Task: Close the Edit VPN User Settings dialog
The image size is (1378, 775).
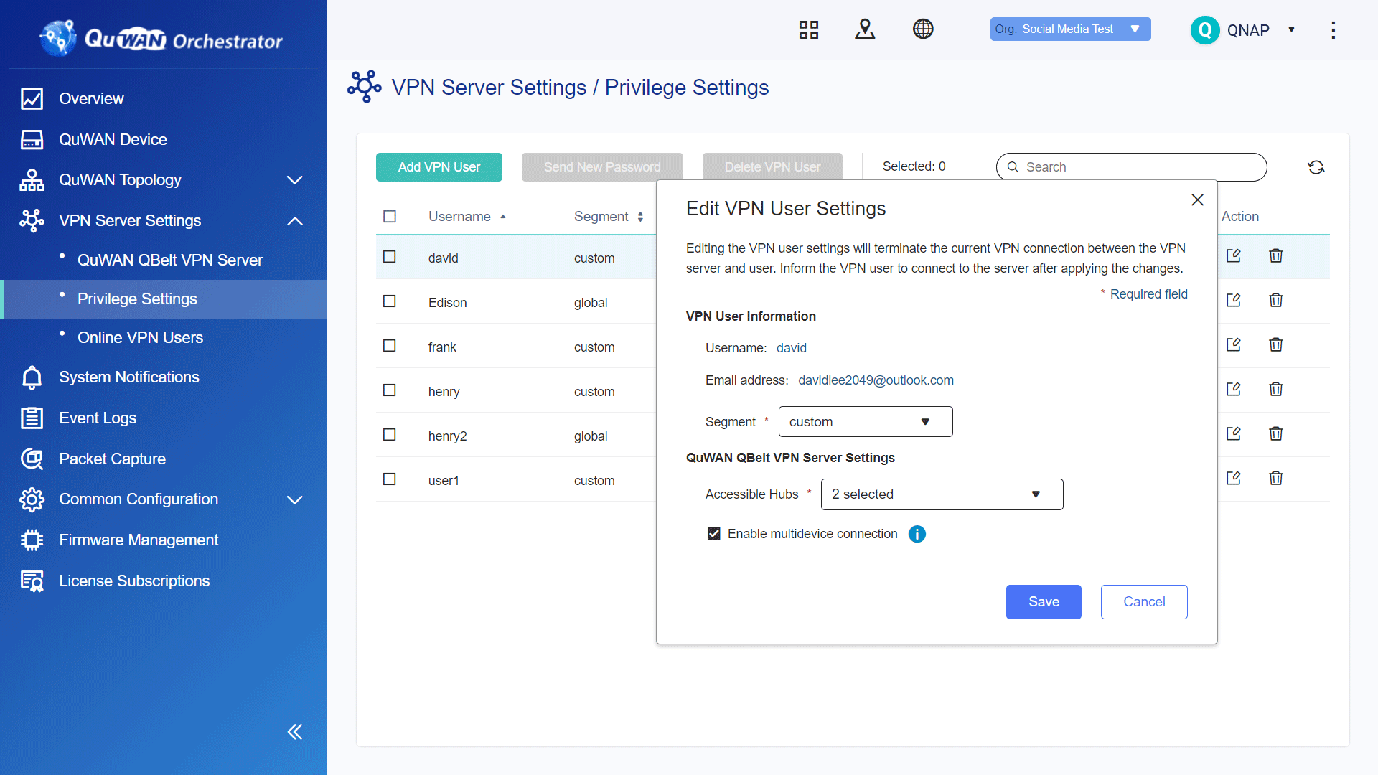Action: (1197, 200)
